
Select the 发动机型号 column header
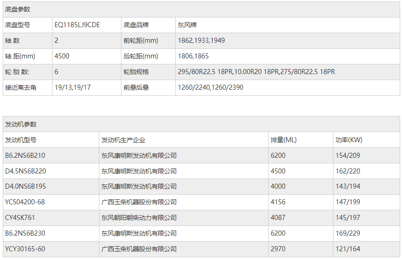[21, 140]
